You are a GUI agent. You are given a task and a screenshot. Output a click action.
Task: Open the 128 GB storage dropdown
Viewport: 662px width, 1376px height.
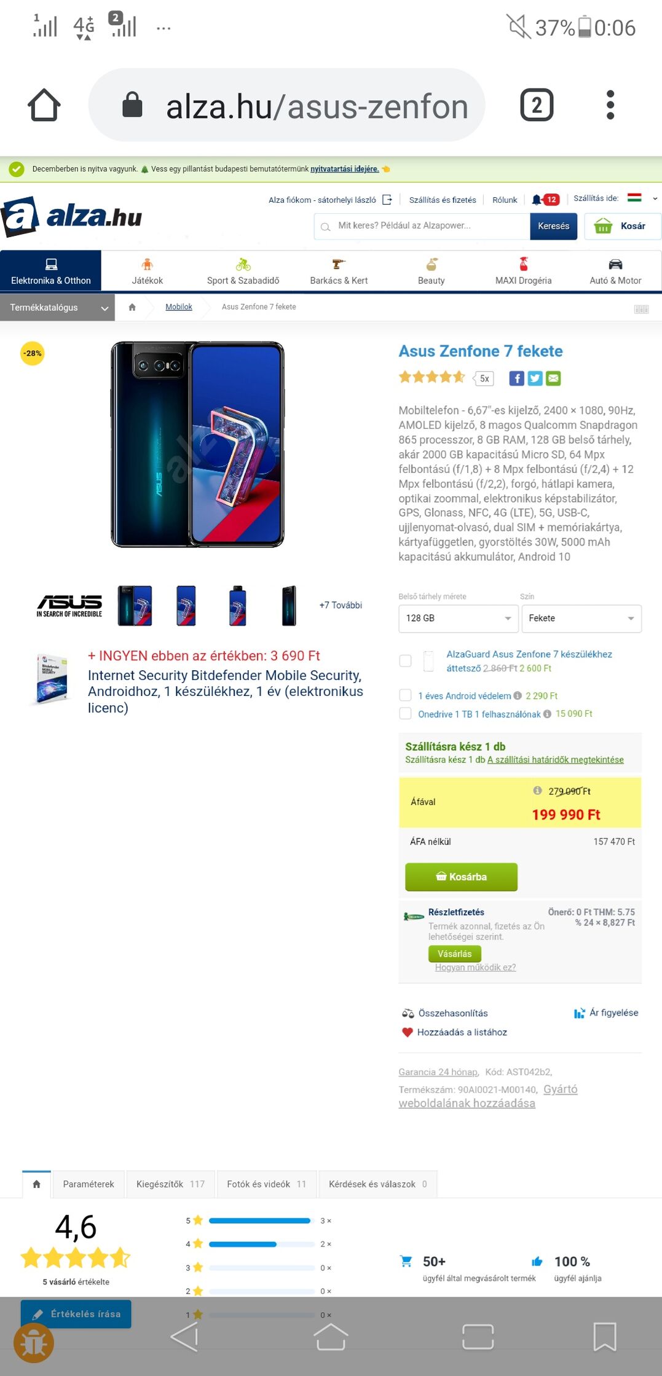[x=459, y=619]
